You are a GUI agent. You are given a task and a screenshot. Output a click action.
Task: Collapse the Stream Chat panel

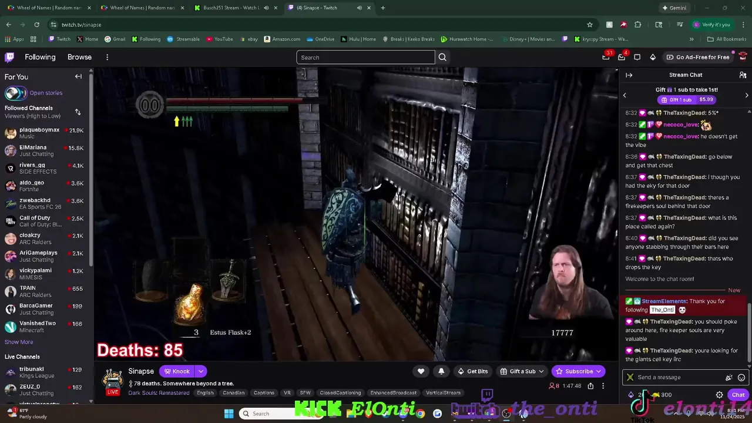coord(629,75)
